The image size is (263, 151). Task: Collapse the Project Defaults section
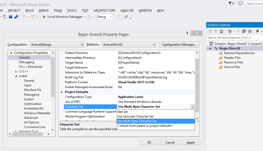tap(61, 92)
